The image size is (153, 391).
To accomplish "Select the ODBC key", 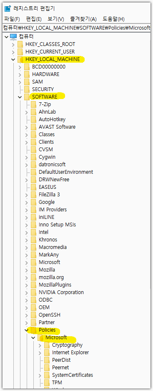I will pyautogui.click(x=45, y=300).
